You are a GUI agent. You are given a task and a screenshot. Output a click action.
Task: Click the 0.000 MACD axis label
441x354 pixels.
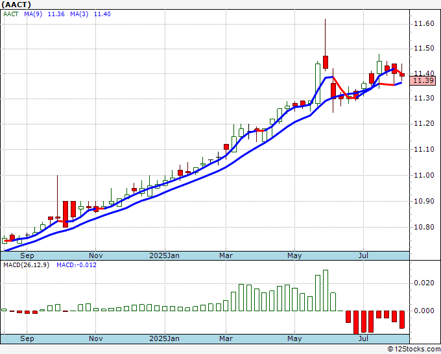pos(424,311)
